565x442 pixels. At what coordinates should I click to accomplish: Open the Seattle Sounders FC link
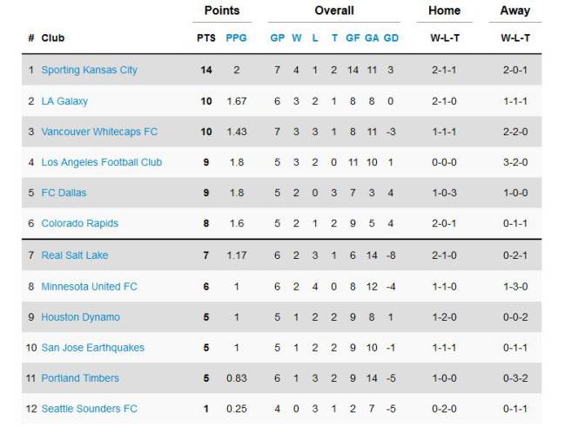(x=89, y=409)
